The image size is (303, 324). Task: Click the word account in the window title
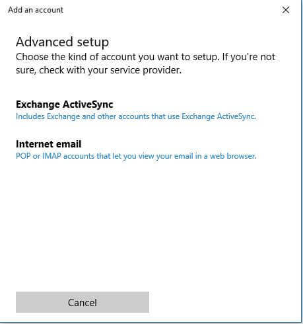pos(49,10)
